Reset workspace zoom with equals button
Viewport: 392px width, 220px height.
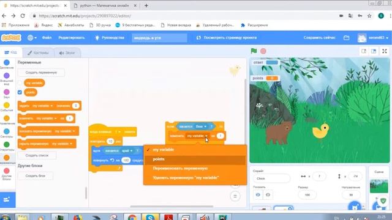pos(235,196)
